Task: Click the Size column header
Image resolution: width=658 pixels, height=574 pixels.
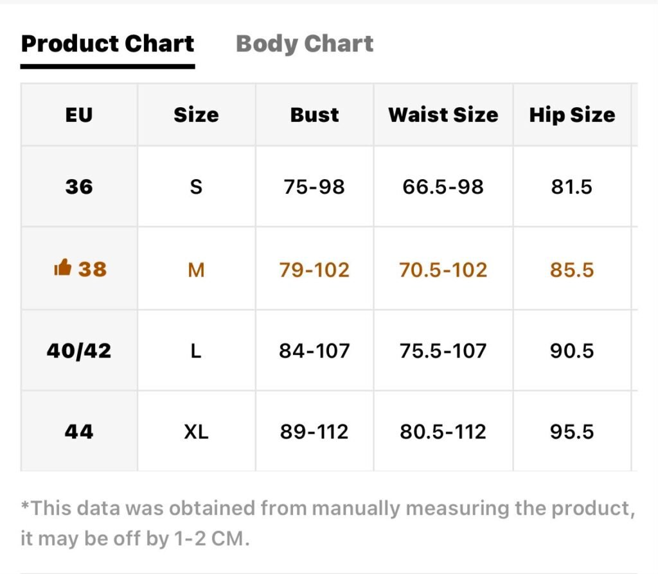Action: pos(196,115)
